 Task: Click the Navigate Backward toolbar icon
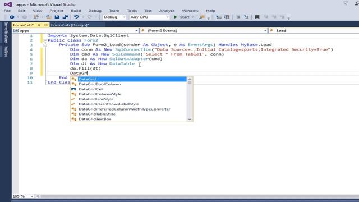12,17
